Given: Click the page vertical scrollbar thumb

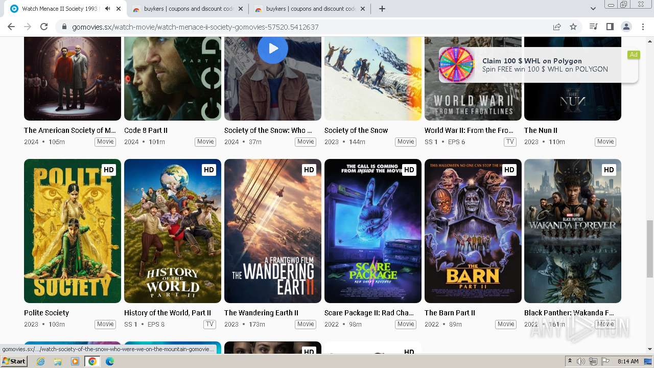Looking at the screenshot, I should tap(649, 249).
